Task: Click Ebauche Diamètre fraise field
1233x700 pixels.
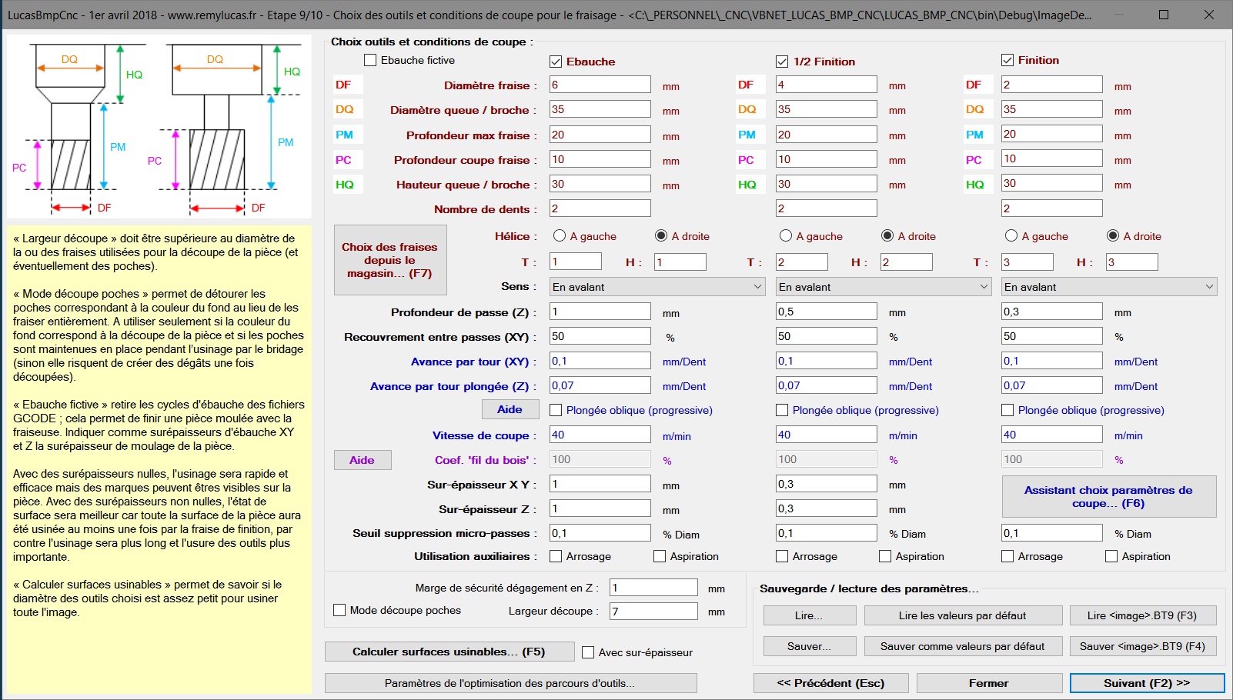Action: pyautogui.click(x=600, y=85)
